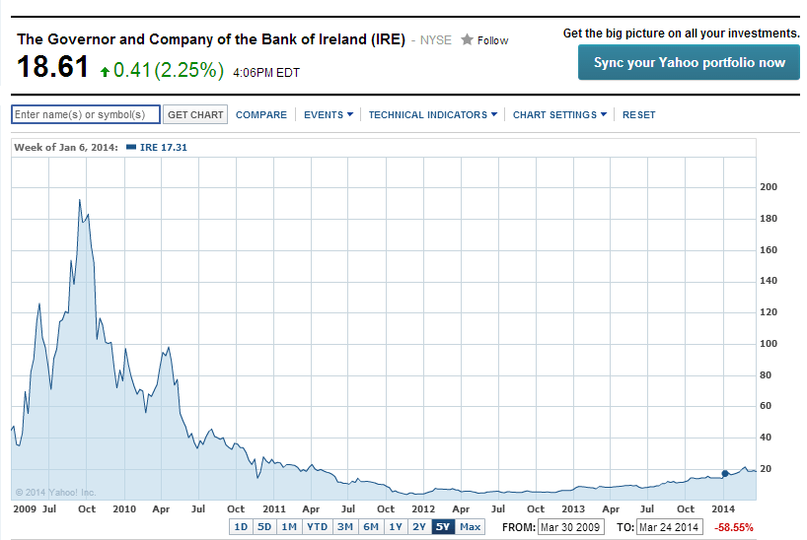This screenshot has width=807, height=540.
Task: Click the 100 y-axis label
Action: coord(769,344)
